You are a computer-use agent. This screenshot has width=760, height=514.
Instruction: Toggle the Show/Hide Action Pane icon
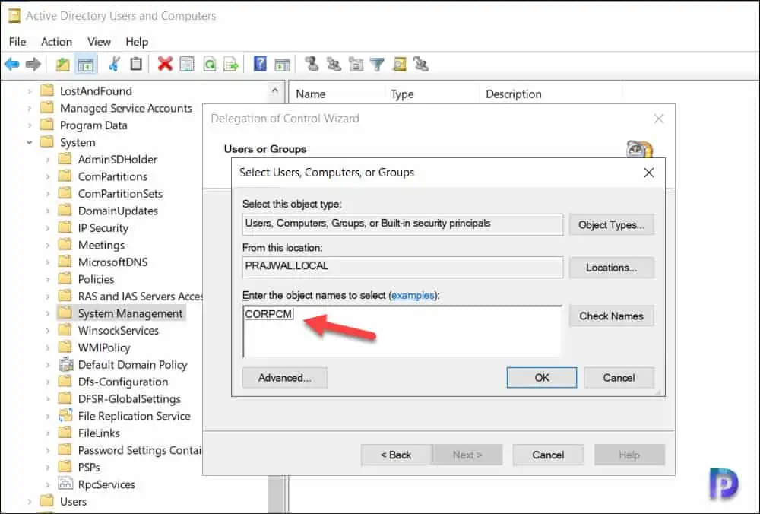click(282, 64)
